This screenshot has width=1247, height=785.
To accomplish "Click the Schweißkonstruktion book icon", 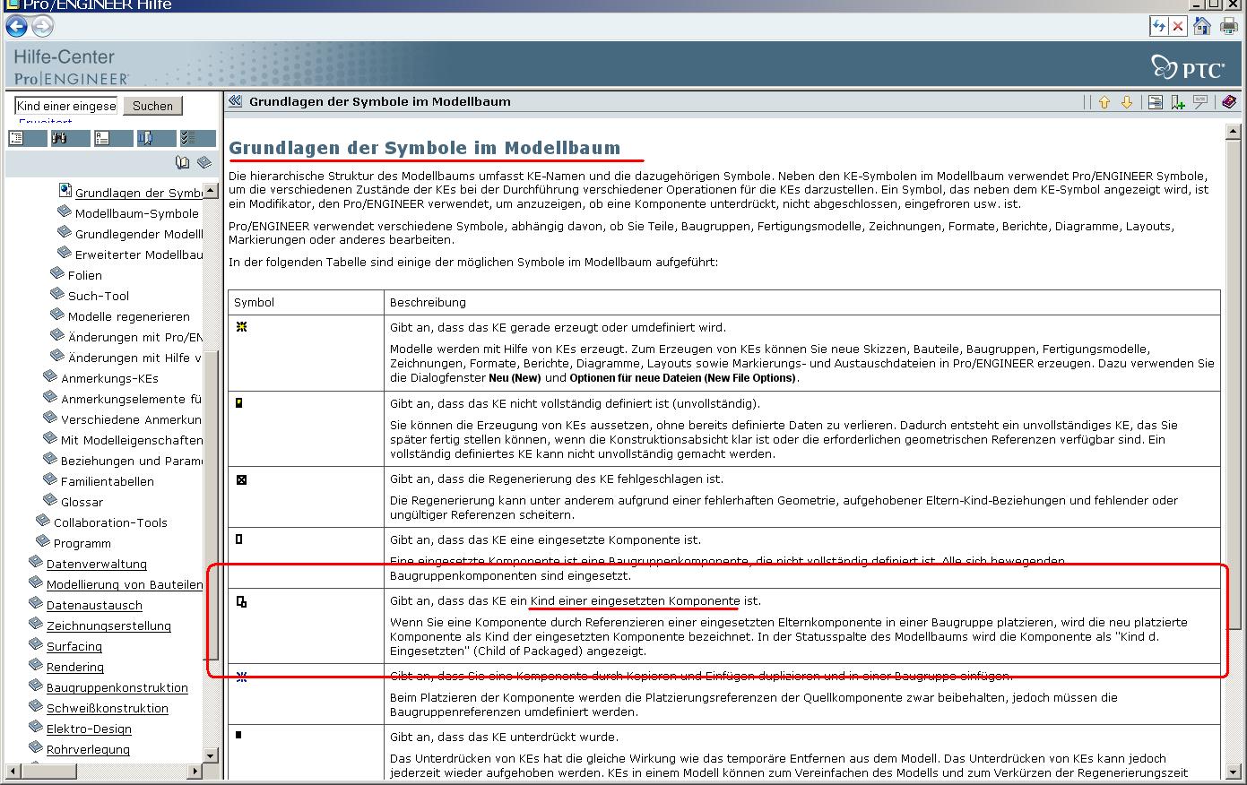I will point(36,706).
